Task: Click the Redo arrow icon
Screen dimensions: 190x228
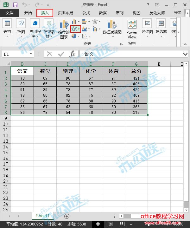Action: pos(37,4)
